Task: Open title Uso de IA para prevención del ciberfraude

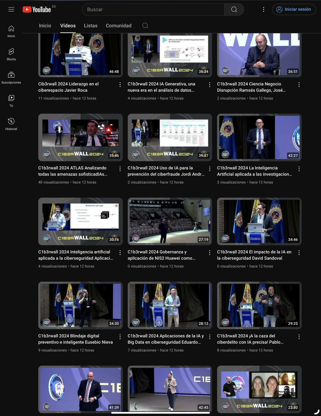Action: (166, 171)
